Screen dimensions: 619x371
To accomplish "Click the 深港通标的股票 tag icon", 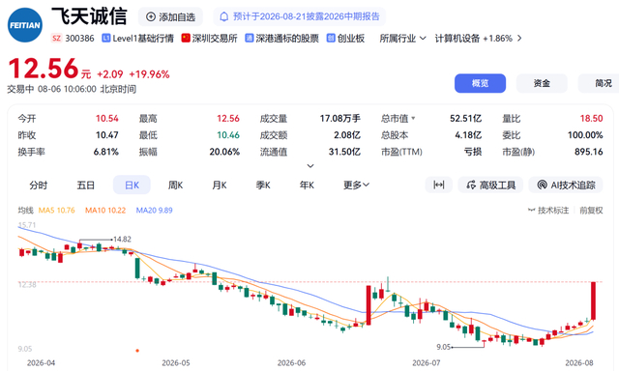I will point(250,39).
